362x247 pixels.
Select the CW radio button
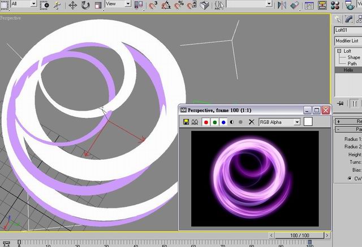click(350, 178)
